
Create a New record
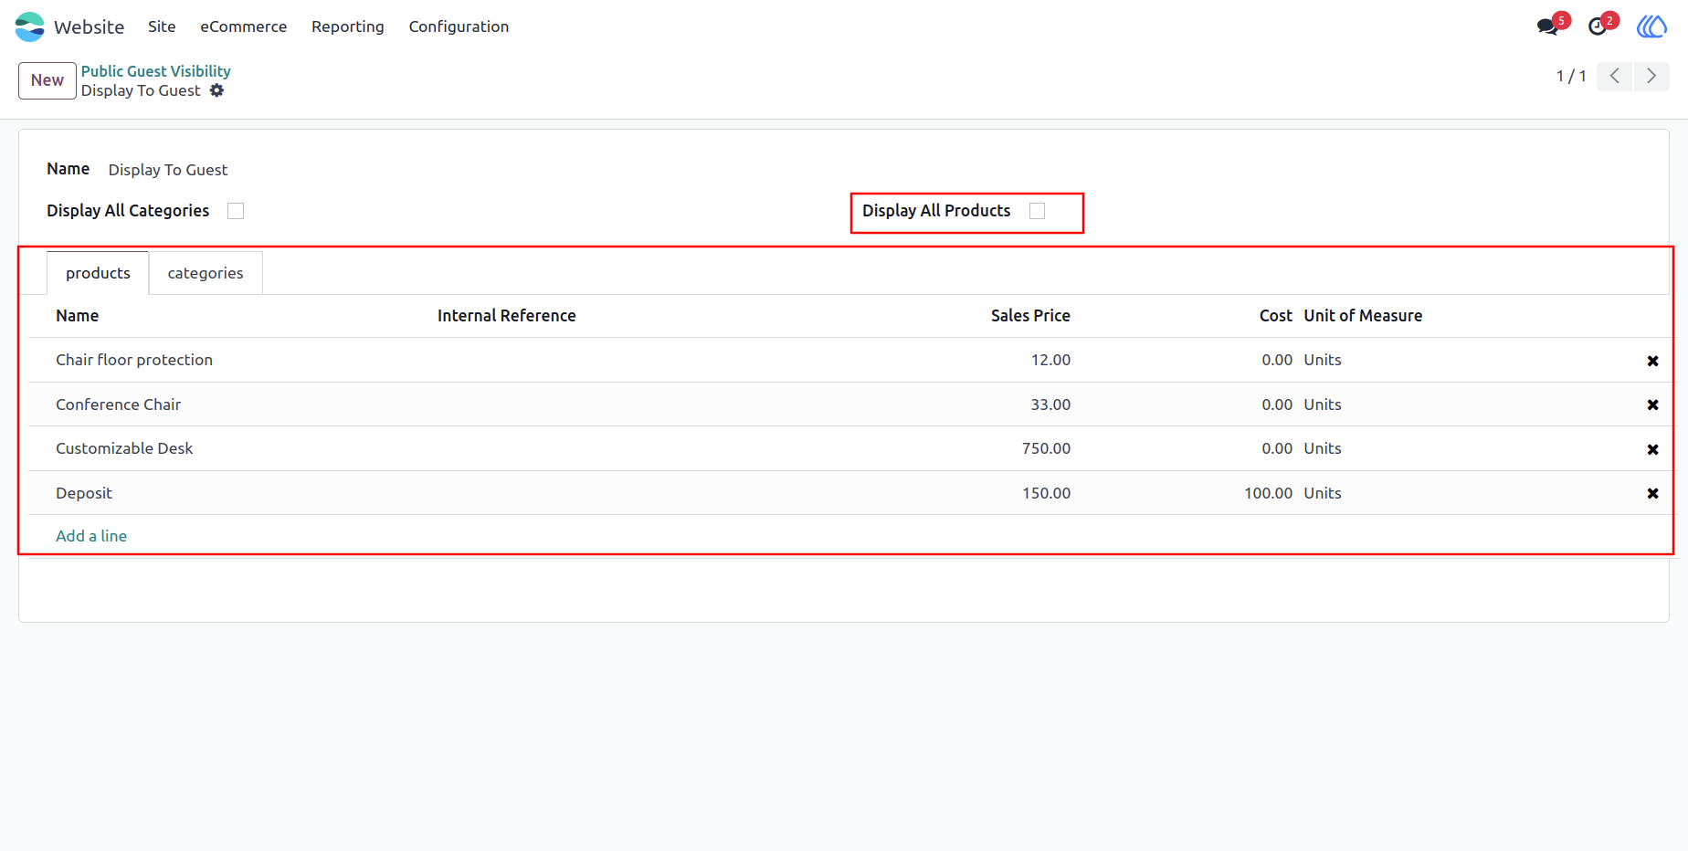coord(47,80)
